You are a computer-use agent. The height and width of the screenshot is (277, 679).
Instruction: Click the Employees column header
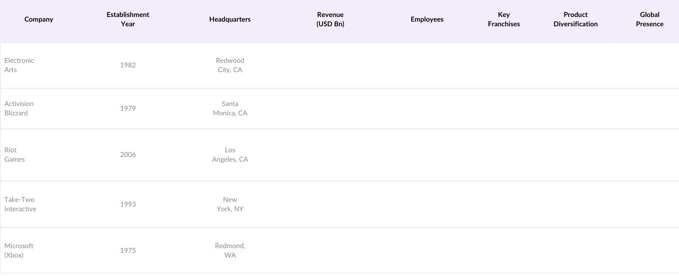[x=427, y=20]
